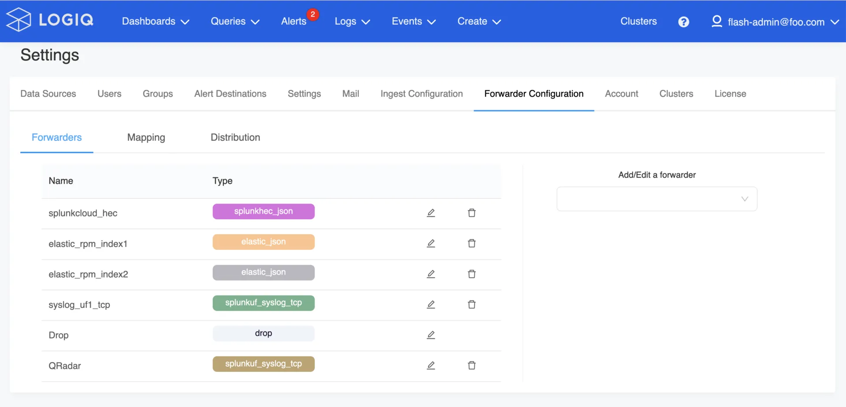Image resolution: width=846 pixels, height=407 pixels.
Task: Select the splunkcloud_hec name cell
Action: (x=83, y=213)
